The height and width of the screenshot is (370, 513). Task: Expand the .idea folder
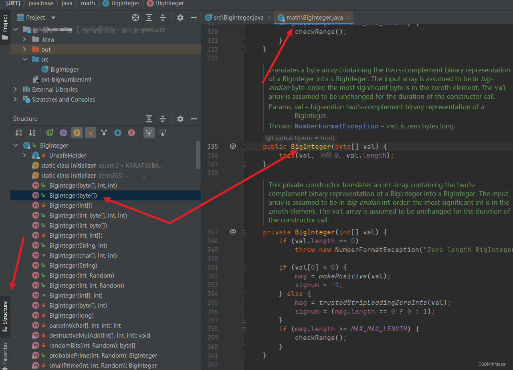(x=24, y=39)
